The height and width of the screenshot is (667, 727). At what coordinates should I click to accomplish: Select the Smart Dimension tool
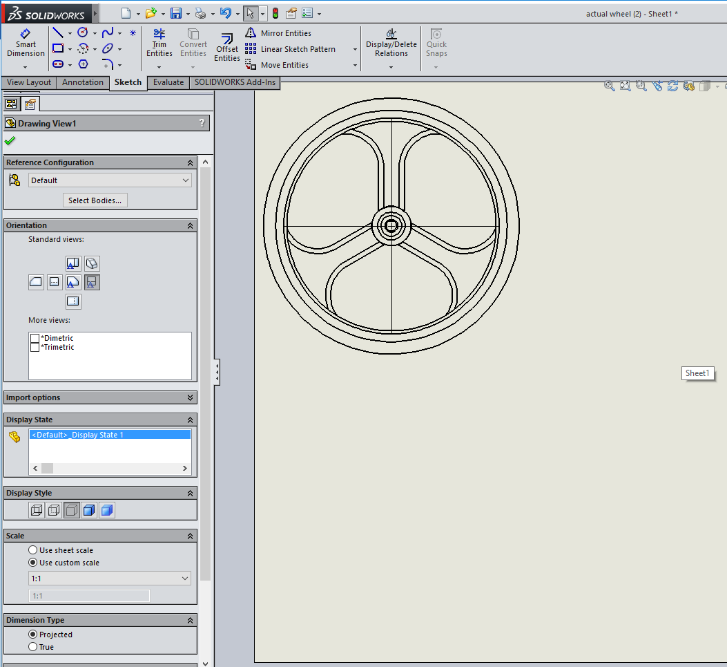26,44
